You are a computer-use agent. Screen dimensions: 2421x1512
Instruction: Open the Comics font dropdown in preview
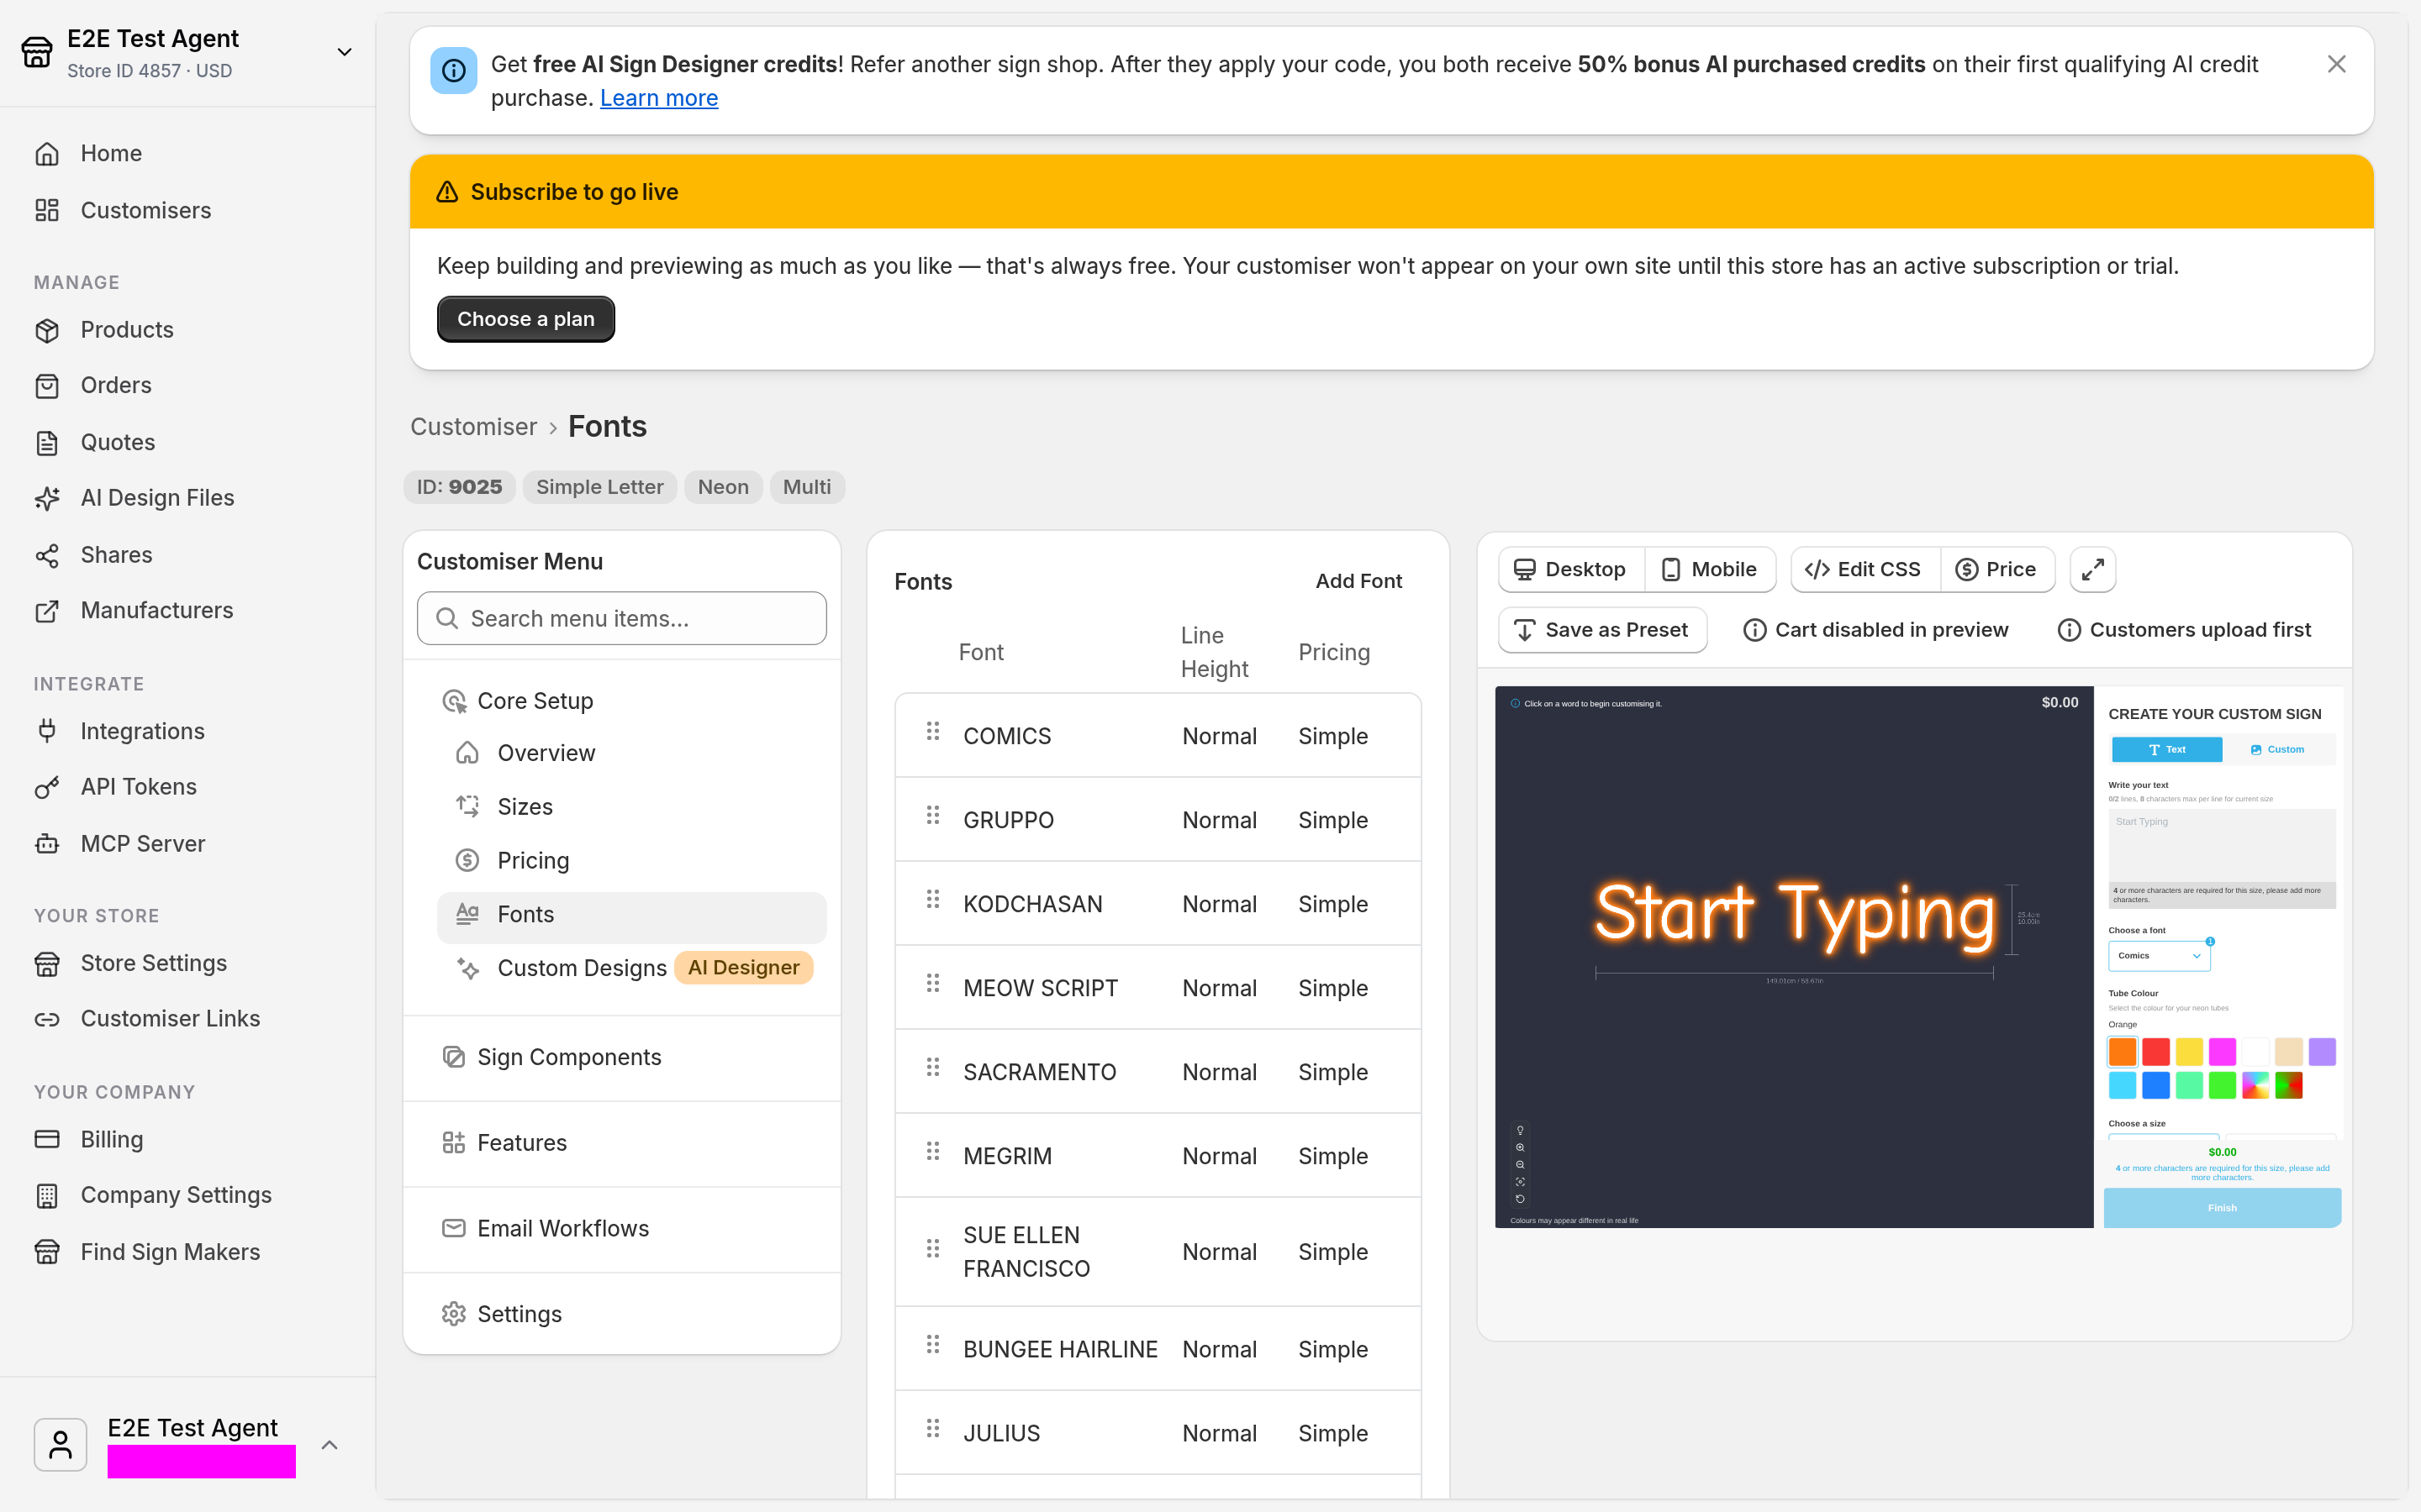point(2159,956)
